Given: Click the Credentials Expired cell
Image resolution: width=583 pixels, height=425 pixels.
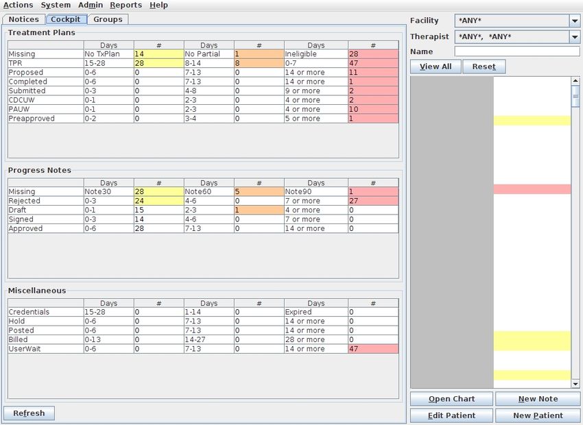Looking at the screenshot, I should [316, 312].
